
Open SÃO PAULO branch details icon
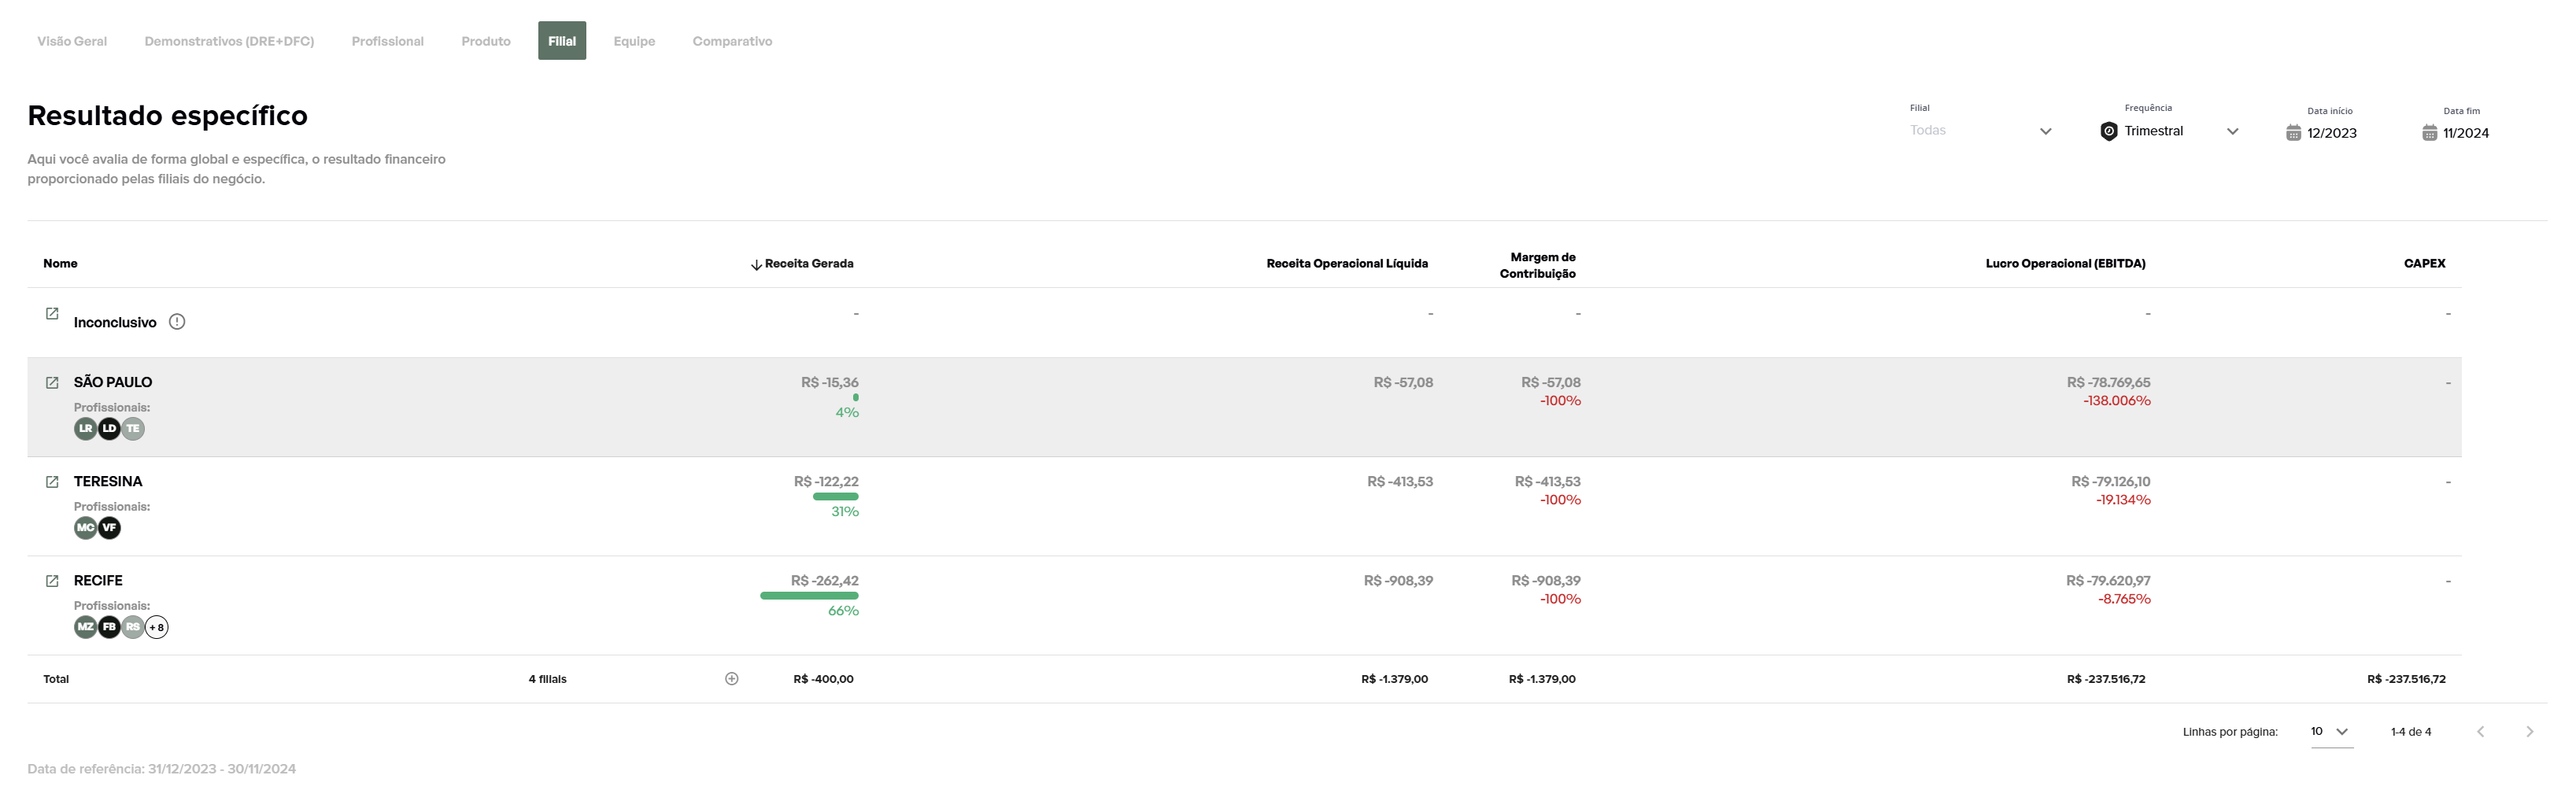52,383
